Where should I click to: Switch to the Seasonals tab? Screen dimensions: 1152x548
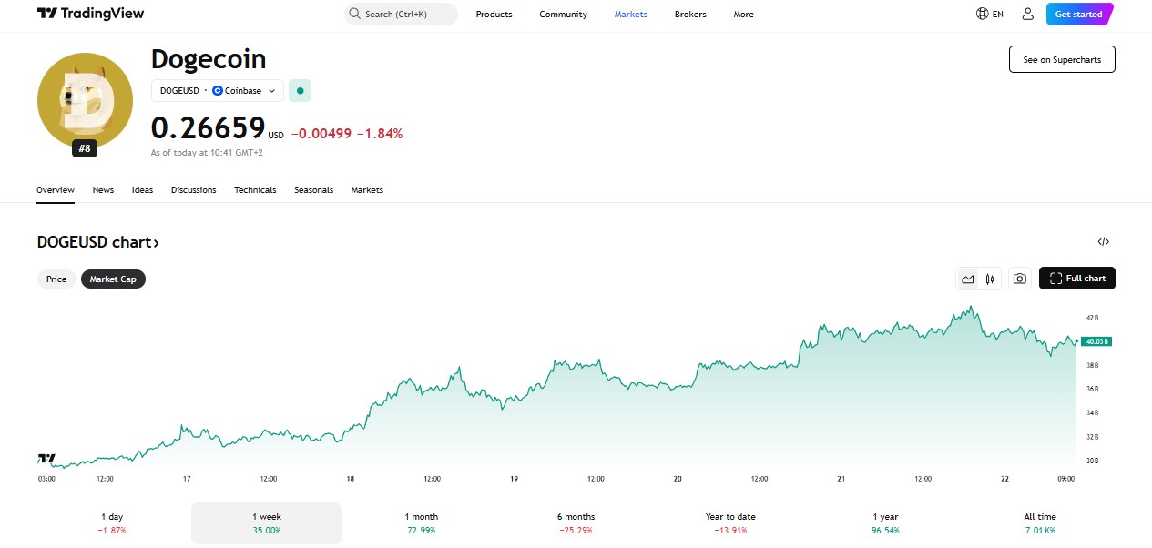point(313,189)
